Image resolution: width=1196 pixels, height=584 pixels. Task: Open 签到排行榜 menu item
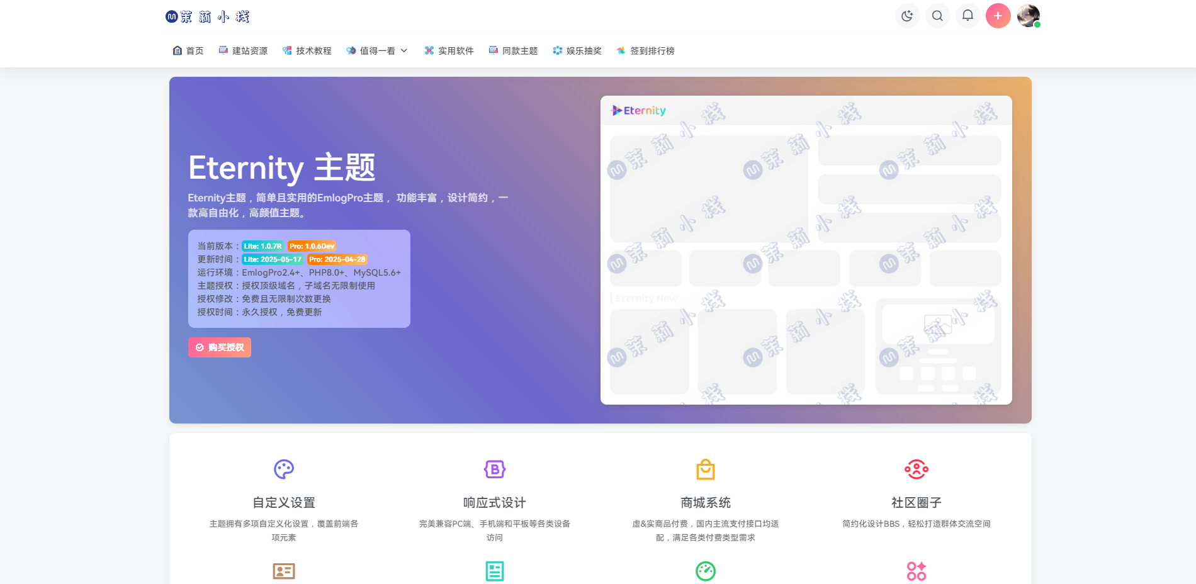[645, 50]
